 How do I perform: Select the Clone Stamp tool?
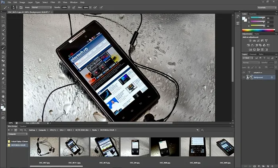coord(3,52)
